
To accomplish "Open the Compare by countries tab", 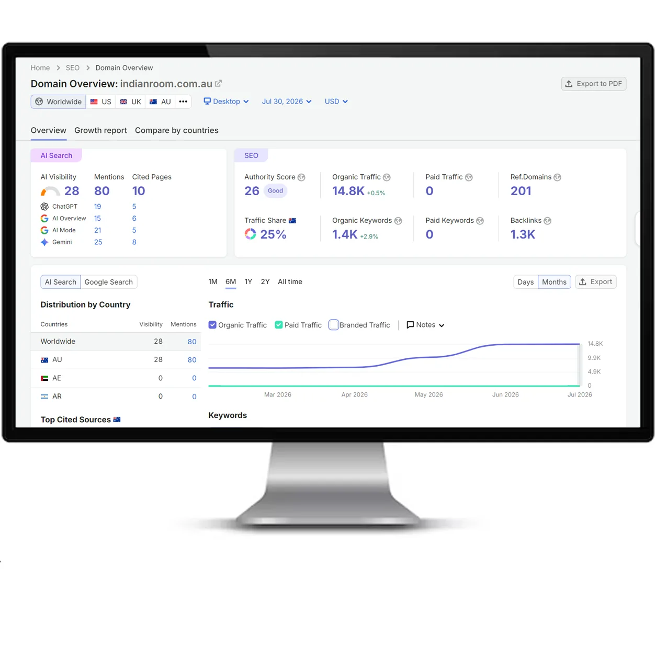I will point(177,130).
